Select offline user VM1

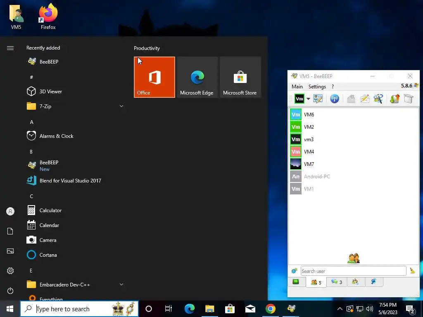[354, 189]
